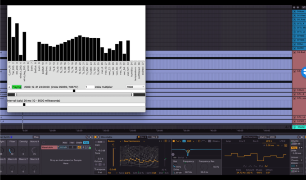Click the green Playing button
Viewport: 306px width, 180px height.
(x=17, y=87)
